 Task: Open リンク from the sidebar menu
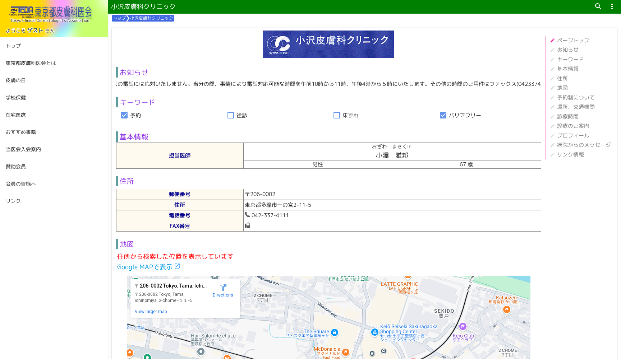[x=13, y=201]
